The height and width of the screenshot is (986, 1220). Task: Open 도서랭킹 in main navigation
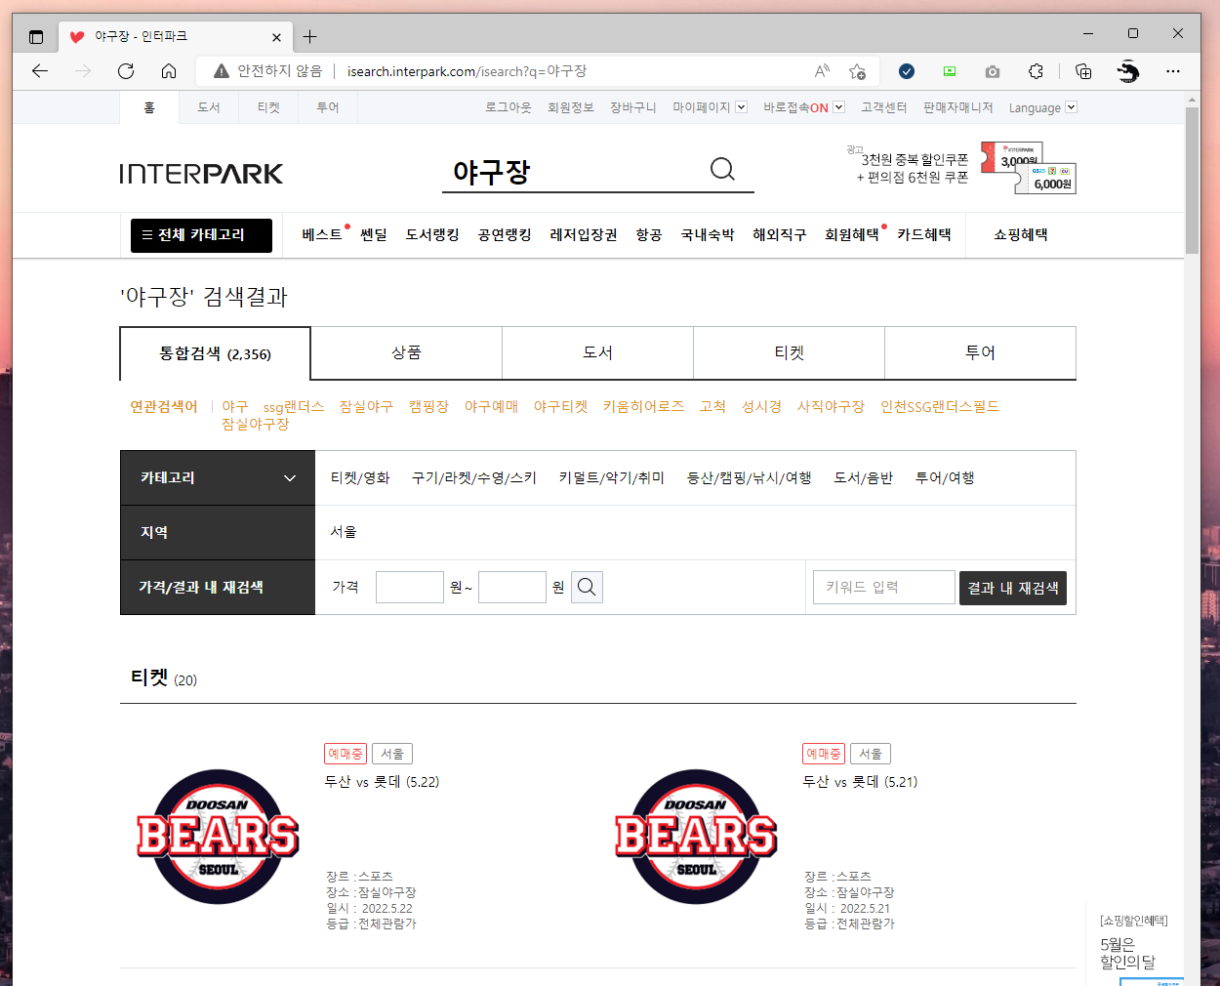432,235
